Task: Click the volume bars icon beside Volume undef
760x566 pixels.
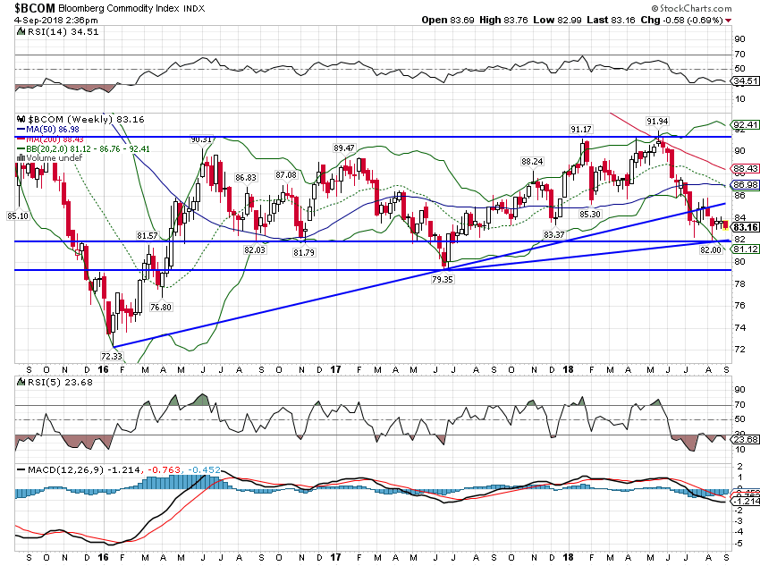Action: [x=21, y=157]
